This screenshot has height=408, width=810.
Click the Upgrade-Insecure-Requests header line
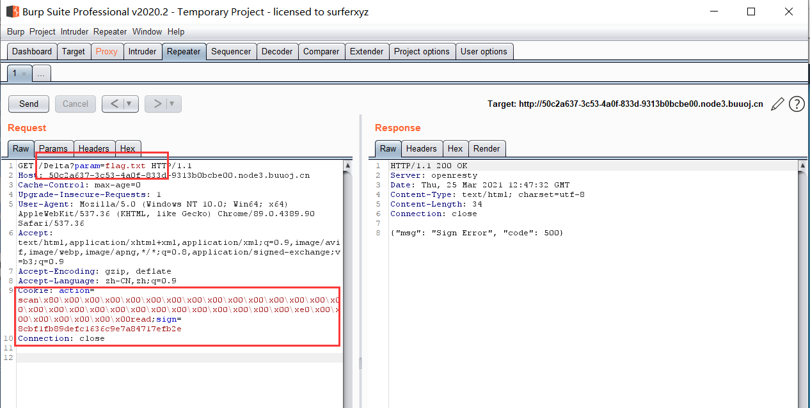pyautogui.click(x=90, y=194)
